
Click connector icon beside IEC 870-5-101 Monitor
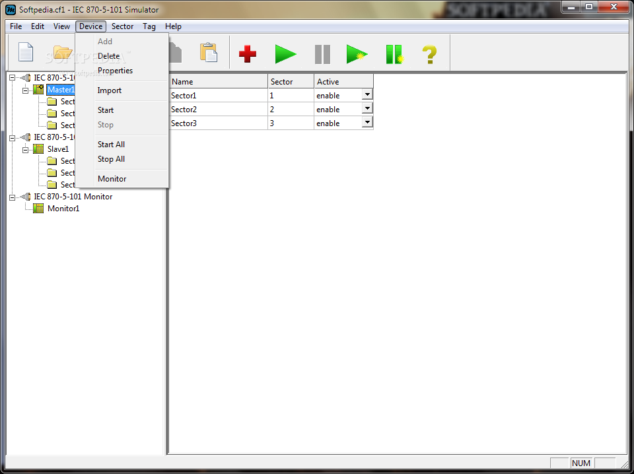[x=26, y=197]
